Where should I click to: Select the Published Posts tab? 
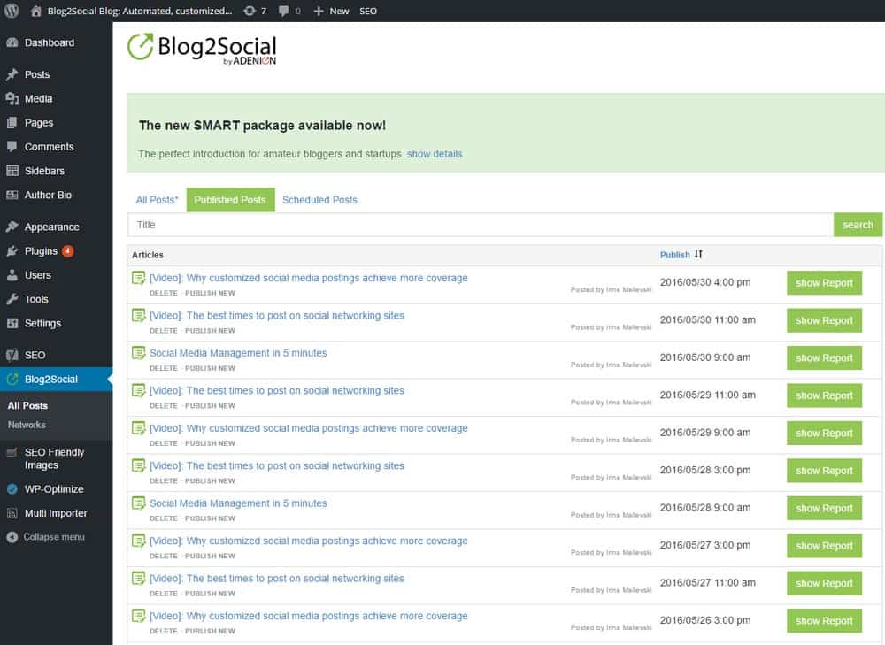click(x=230, y=200)
